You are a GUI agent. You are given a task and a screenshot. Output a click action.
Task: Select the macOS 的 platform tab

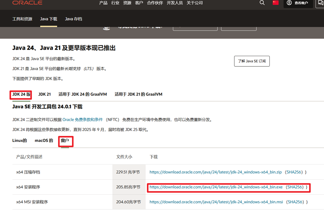(x=44, y=140)
